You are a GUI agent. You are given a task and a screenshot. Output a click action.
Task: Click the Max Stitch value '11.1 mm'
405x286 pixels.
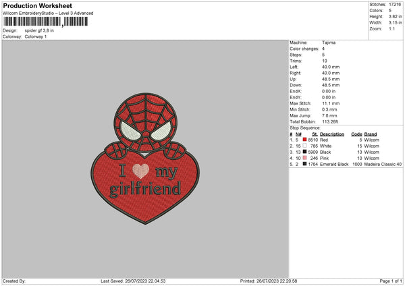(331, 103)
